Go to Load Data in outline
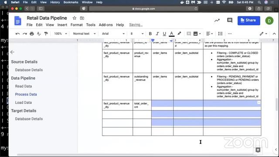 coord(23,102)
